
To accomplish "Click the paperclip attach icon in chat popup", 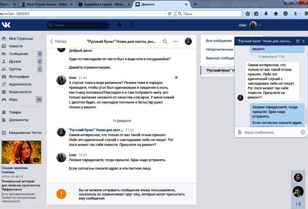I will point(240,132).
